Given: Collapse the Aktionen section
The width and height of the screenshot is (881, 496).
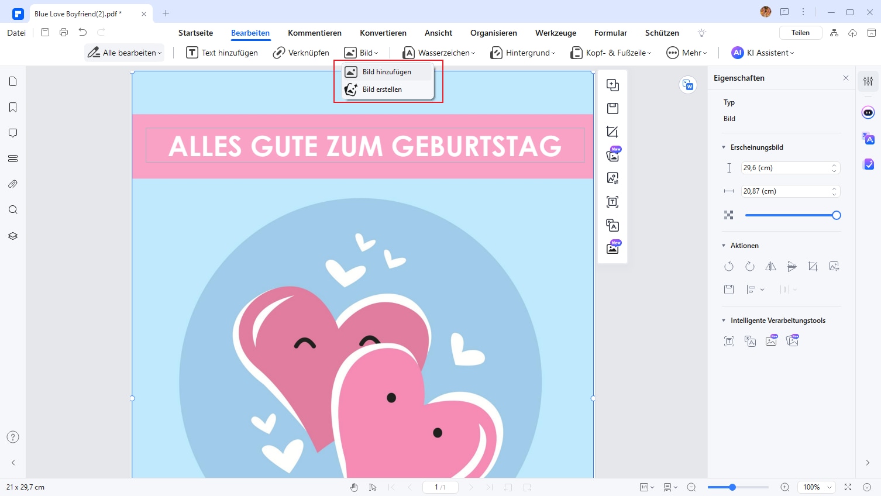Looking at the screenshot, I should (724, 246).
